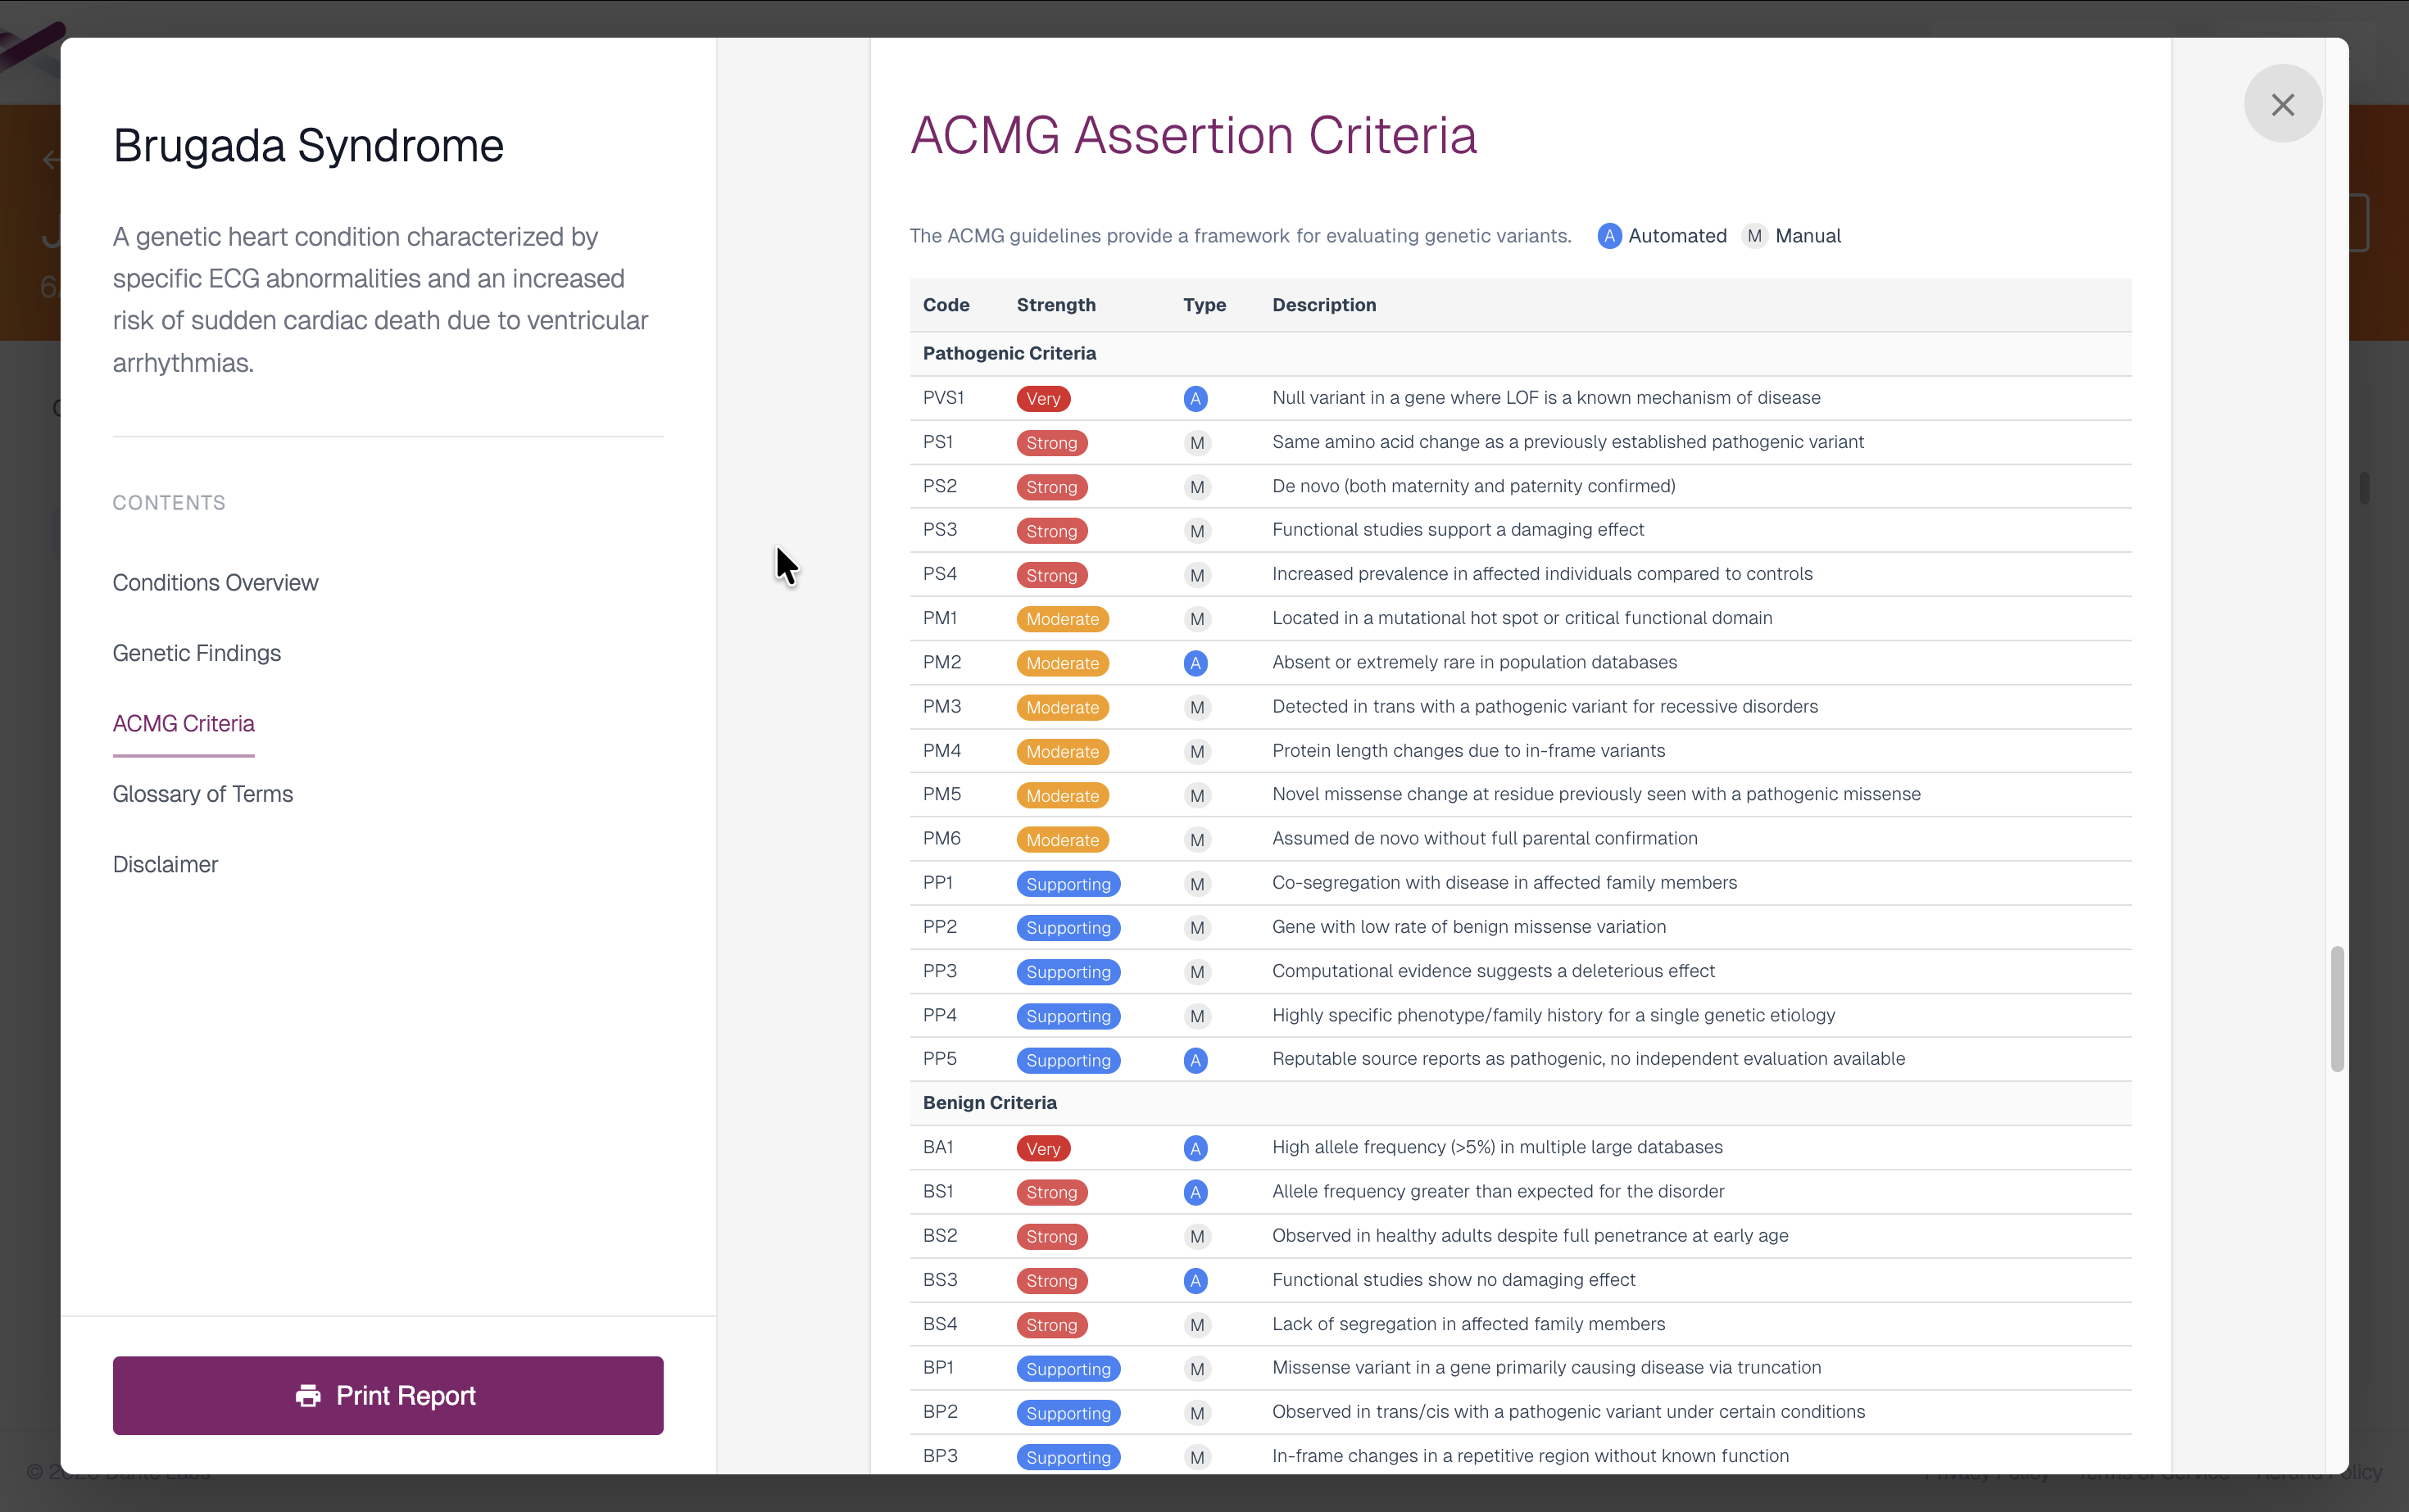Open the Disclaimer section
The image size is (2409, 1512).
[x=165, y=864]
